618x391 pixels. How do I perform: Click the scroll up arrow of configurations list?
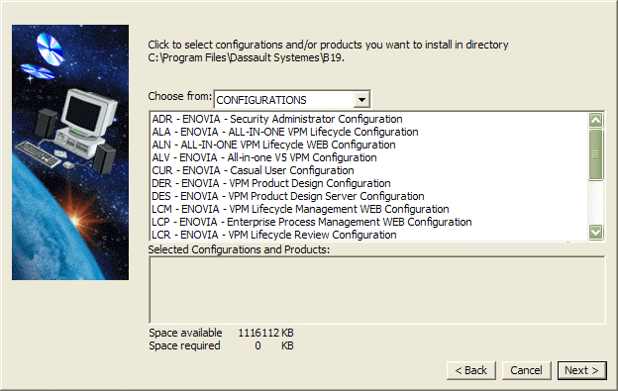pos(595,120)
